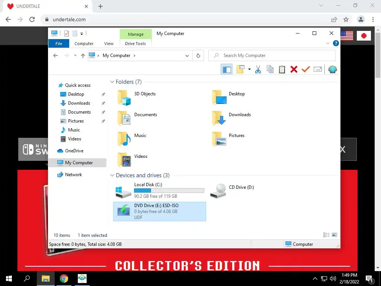Select Videos in the navigation pane
Image resolution: width=381 pixels, height=286 pixels.
tap(74, 139)
